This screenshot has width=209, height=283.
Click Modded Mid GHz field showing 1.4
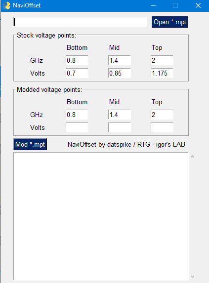[120, 115]
